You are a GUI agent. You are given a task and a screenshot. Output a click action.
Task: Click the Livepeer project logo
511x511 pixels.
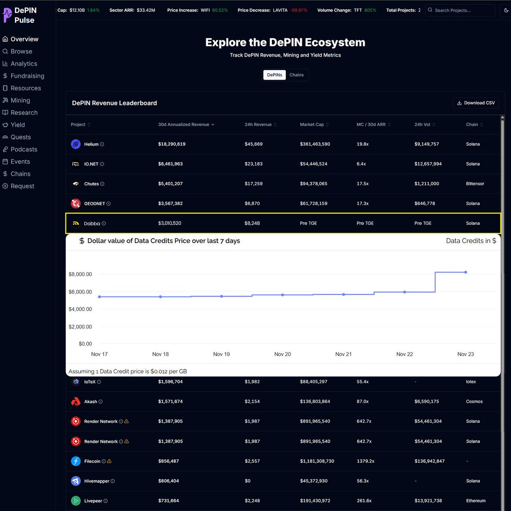(x=76, y=501)
